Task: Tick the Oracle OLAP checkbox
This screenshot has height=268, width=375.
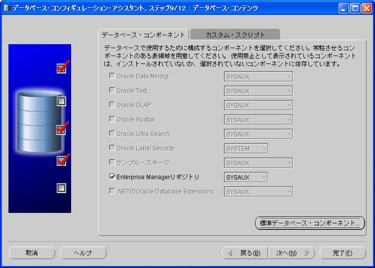Action: 112,105
